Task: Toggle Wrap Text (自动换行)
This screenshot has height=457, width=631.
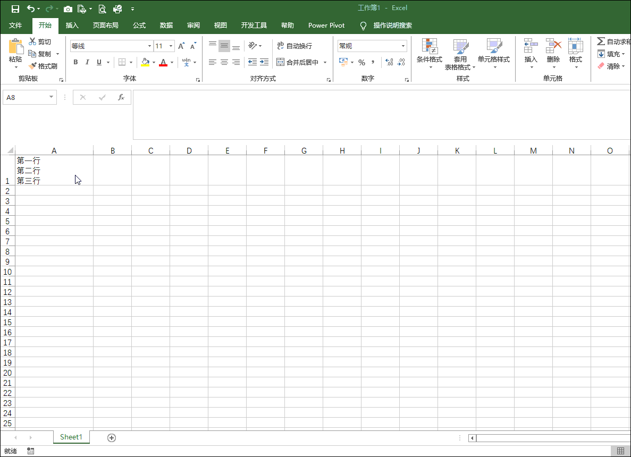Action: (x=295, y=46)
